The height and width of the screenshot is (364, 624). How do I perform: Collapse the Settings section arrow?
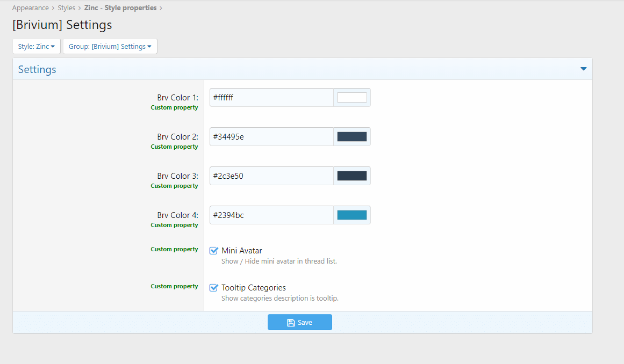pyautogui.click(x=583, y=69)
